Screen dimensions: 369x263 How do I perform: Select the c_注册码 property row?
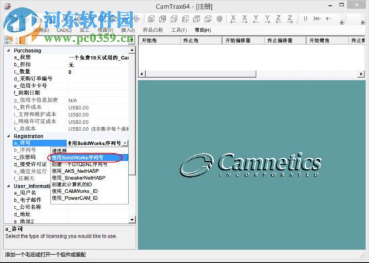click(31, 157)
